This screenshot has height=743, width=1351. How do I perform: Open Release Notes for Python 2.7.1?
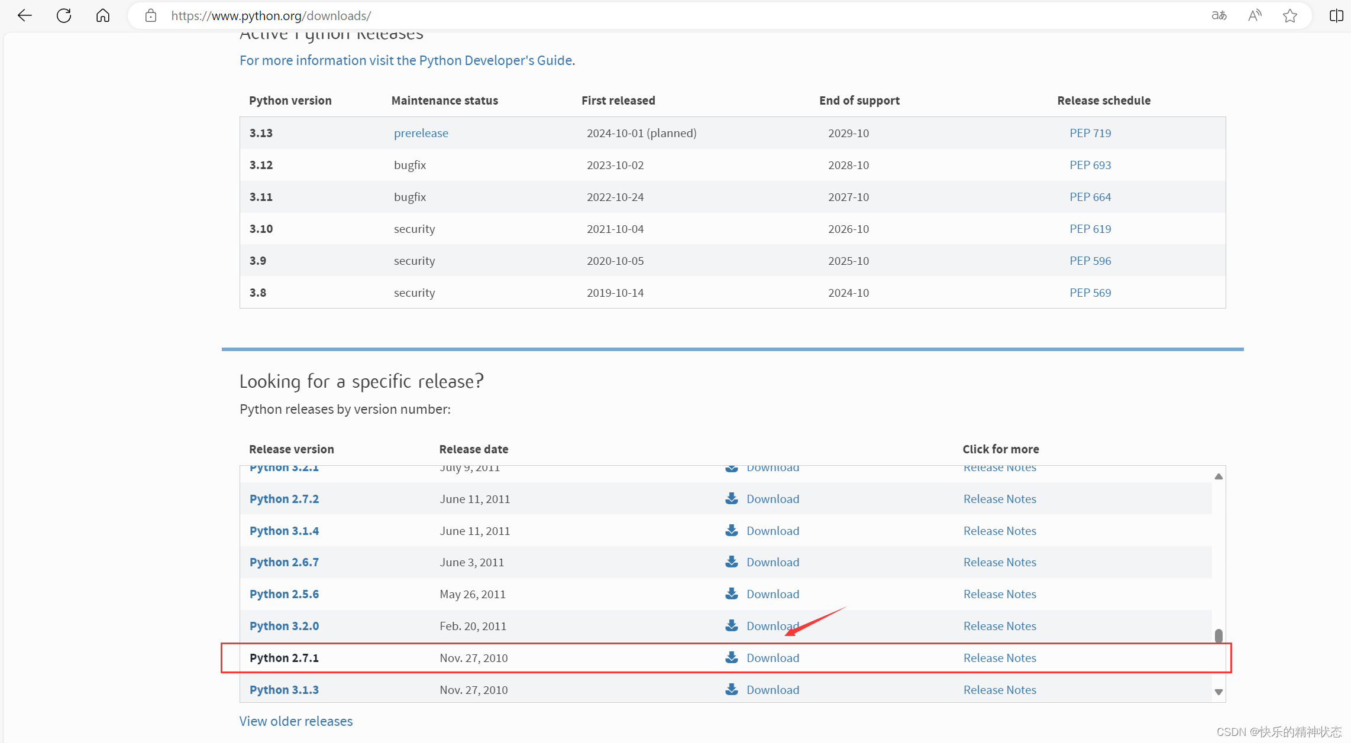click(1000, 658)
